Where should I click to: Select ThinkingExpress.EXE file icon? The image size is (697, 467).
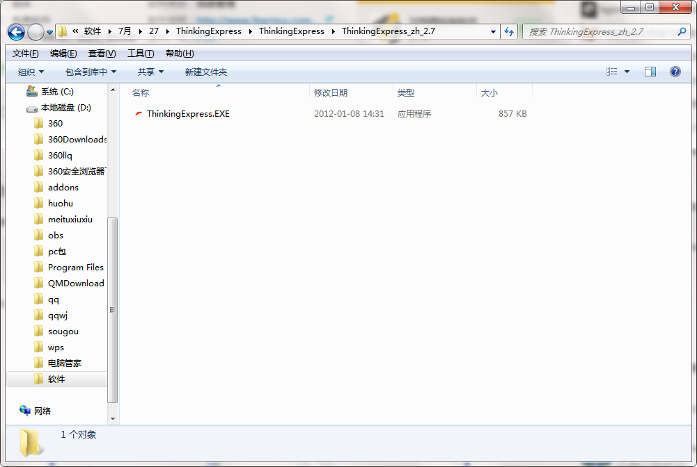tap(139, 113)
